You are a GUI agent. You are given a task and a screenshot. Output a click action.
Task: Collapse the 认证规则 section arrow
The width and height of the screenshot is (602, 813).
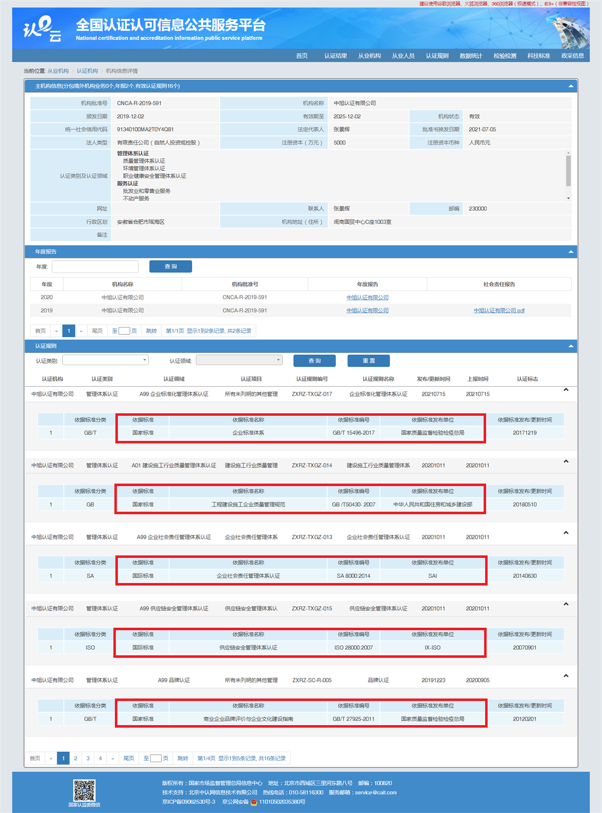coord(570,346)
